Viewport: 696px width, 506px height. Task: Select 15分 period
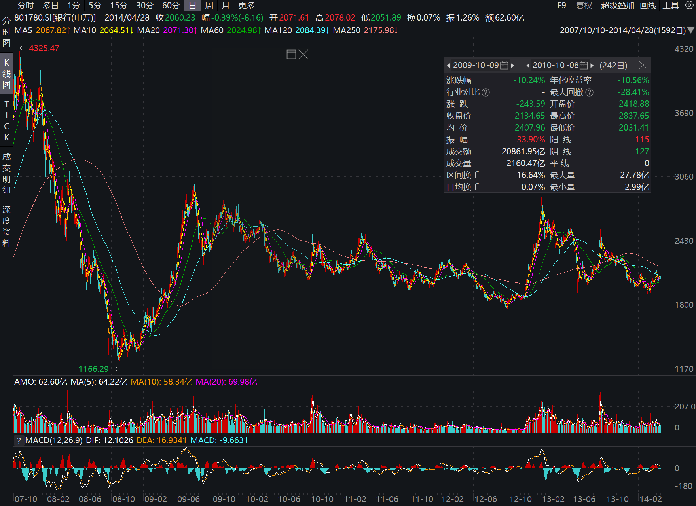(x=119, y=6)
